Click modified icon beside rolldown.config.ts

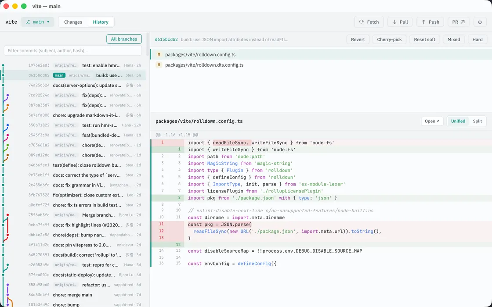click(159, 54)
